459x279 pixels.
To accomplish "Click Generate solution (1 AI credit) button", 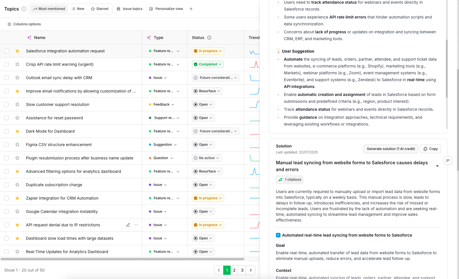I will coord(391,149).
